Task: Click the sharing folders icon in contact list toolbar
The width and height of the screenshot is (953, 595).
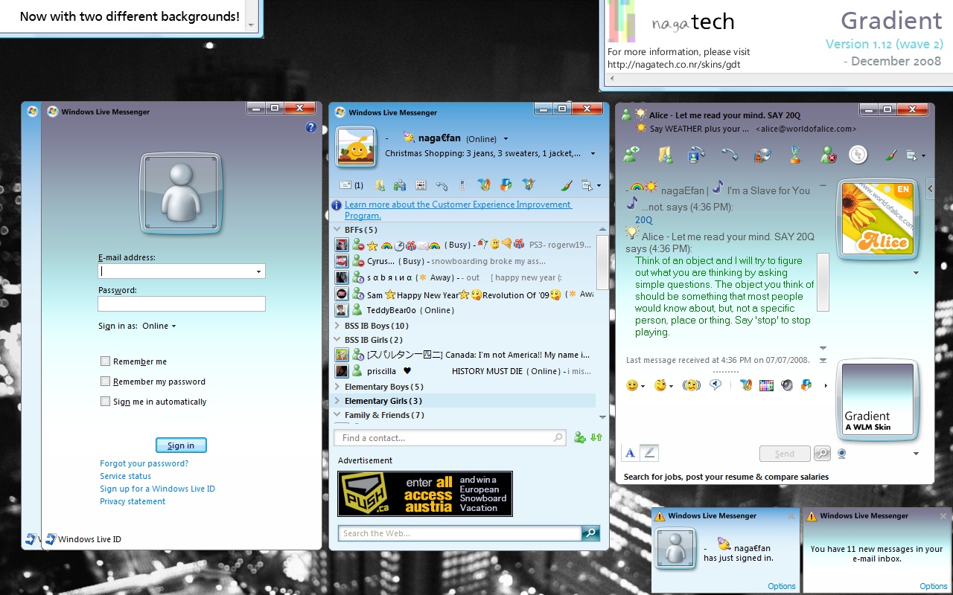Action: (x=380, y=185)
